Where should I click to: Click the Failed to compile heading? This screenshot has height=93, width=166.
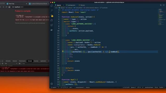point(23,11)
